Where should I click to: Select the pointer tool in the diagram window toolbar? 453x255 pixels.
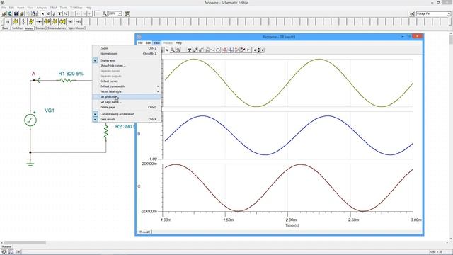167,50
